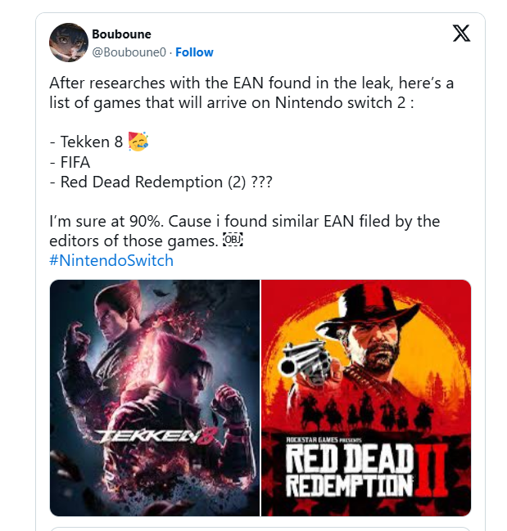
Task: Follow the Bouboune account
Action: [x=194, y=52]
